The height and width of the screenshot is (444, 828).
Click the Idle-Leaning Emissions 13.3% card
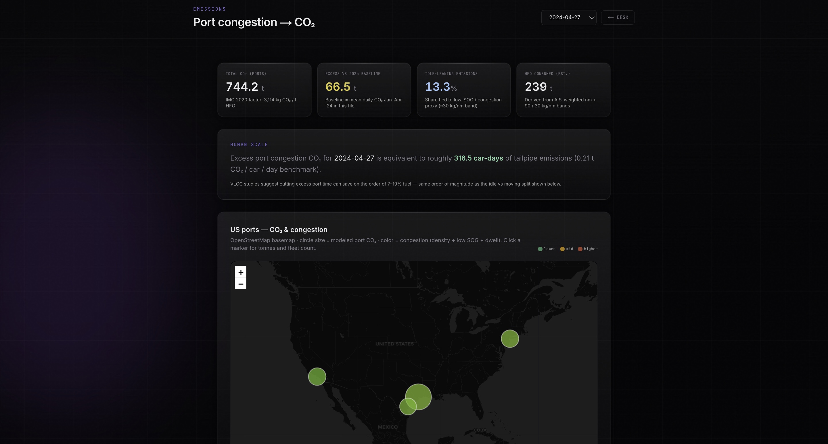click(463, 90)
